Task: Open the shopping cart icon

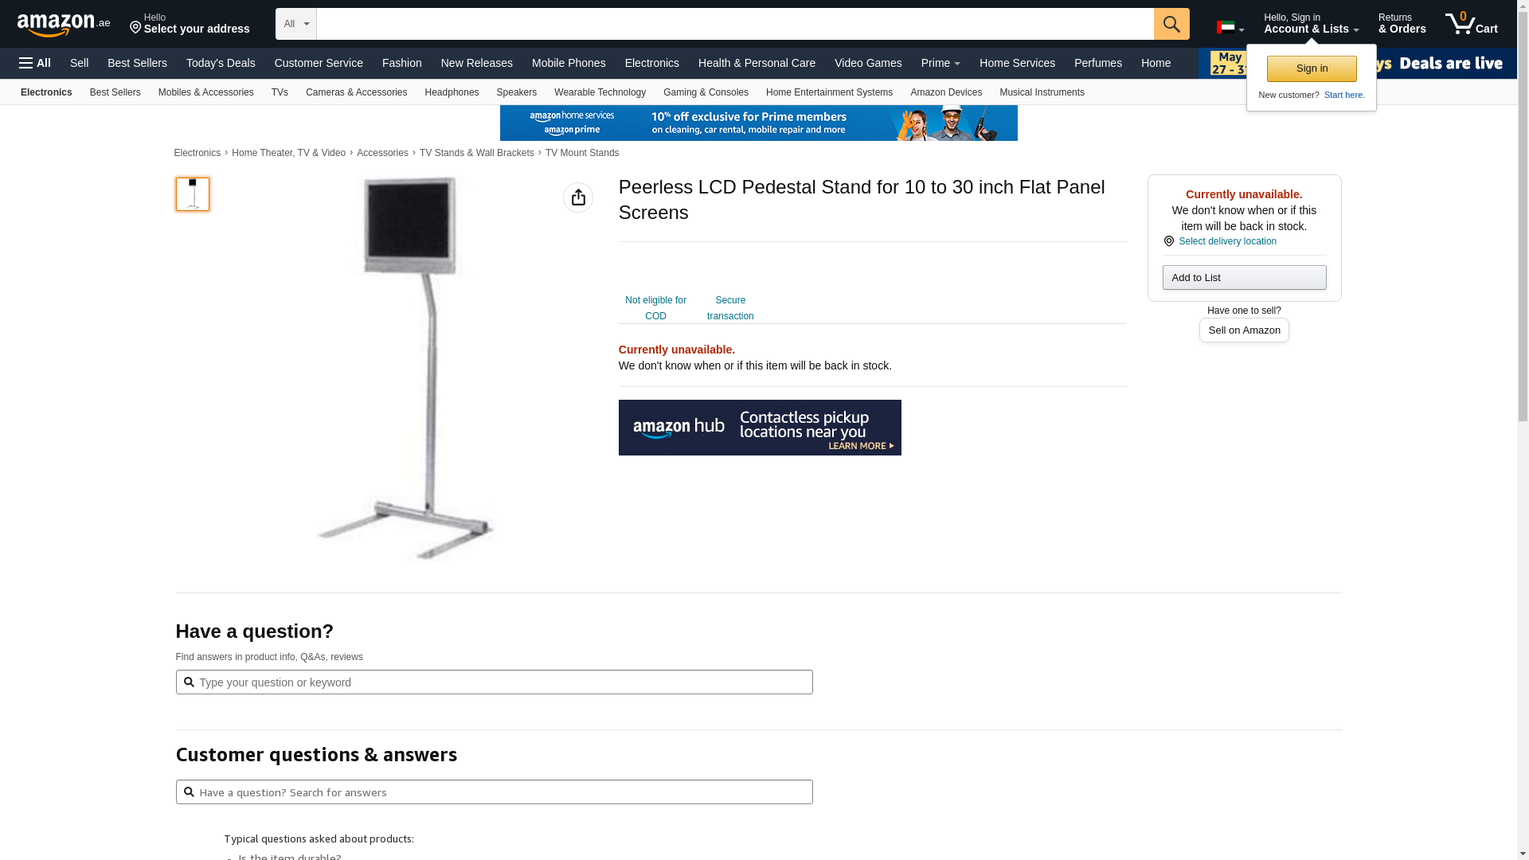Action: [1472, 23]
